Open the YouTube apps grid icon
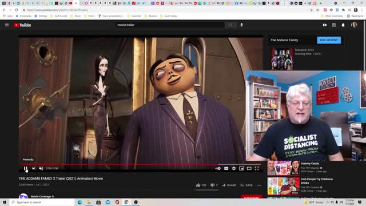This screenshot has height=206, width=366. tap(334, 25)
